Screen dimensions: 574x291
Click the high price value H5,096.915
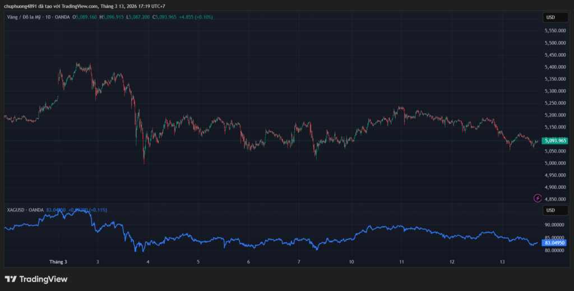click(111, 17)
